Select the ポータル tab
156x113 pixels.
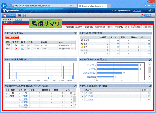coord(9,15)
